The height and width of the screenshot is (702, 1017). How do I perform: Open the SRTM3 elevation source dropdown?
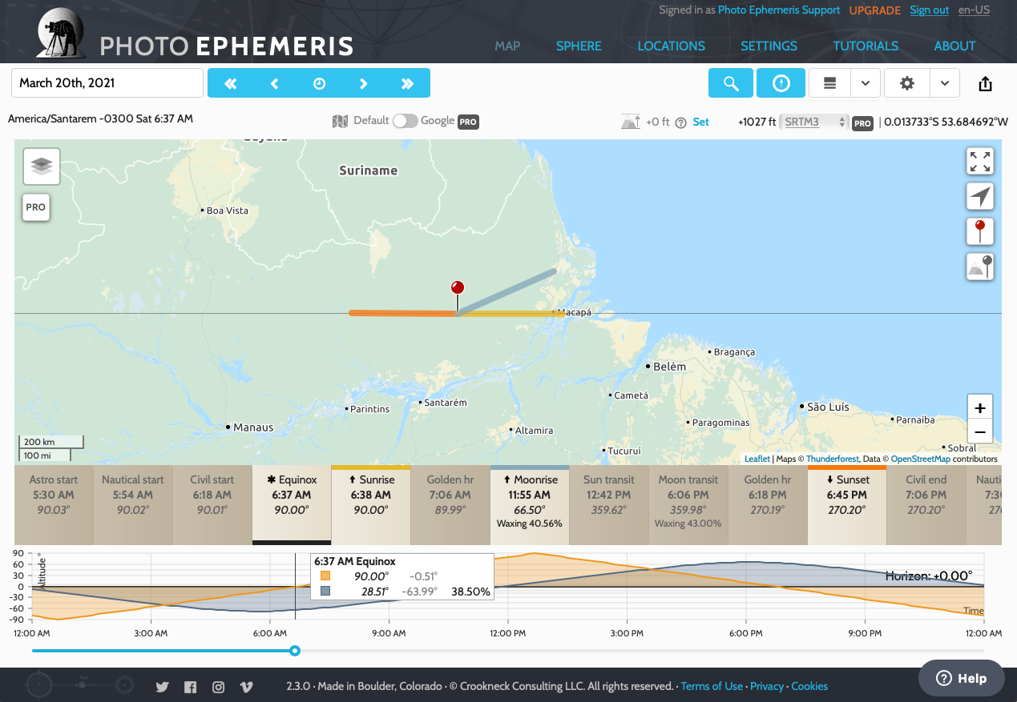(x=813, y=122)
